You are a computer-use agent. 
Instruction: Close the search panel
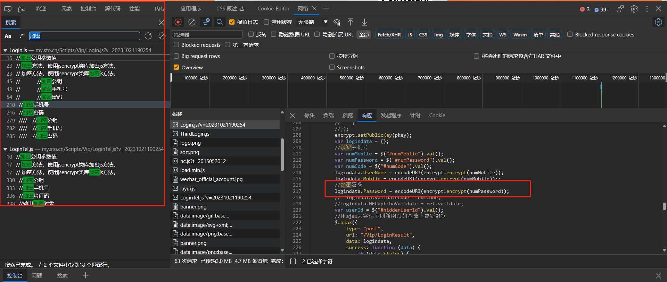coord(161,23)
